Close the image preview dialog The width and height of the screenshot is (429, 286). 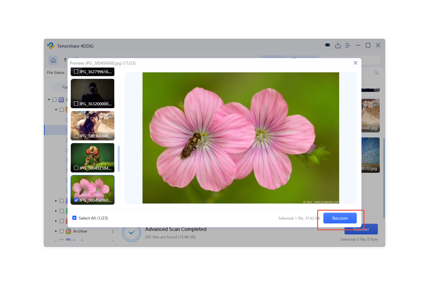click(x=355, y=63)
